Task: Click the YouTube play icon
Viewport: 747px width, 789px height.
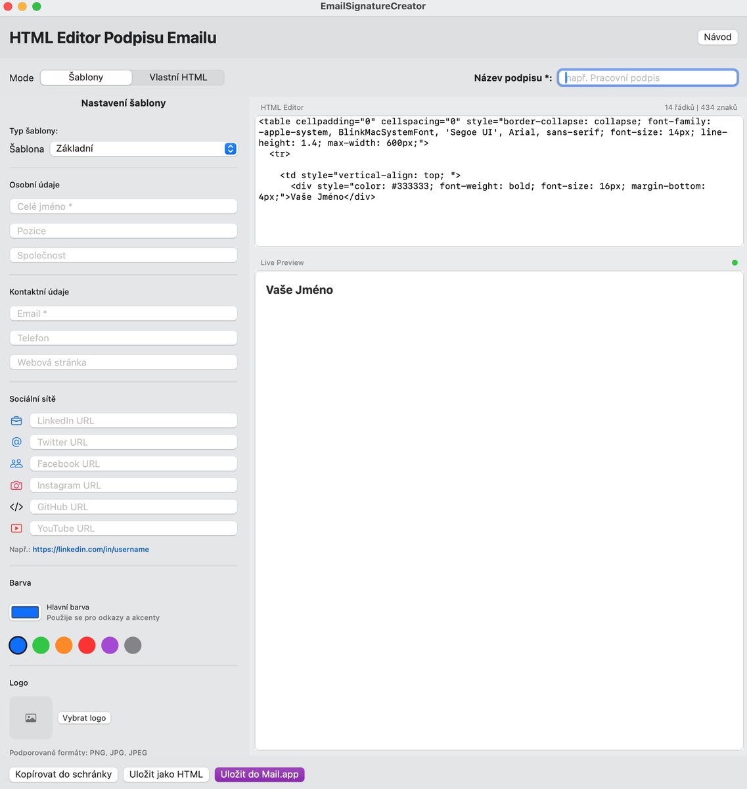Action: 16,528
